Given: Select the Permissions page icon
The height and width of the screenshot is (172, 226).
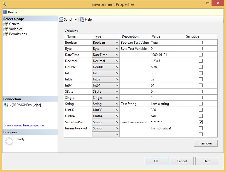Looking at the screenshot, I should coord(6,34).
